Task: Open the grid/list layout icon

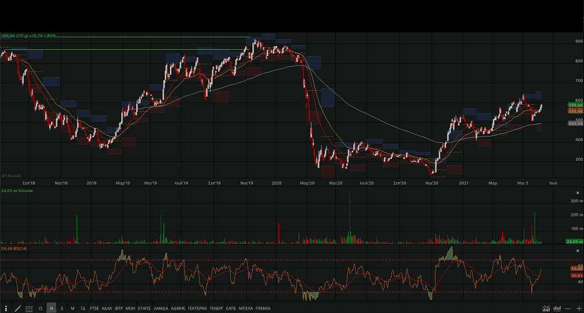Action: (29, 308)
